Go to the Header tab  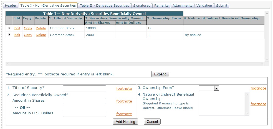[x=11, y=6]
